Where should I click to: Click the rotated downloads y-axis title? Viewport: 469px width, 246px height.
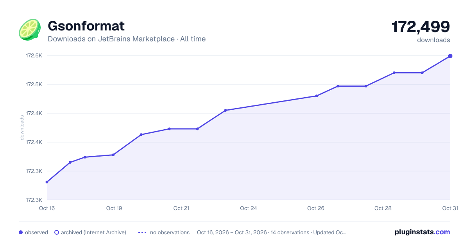(22, 128)
